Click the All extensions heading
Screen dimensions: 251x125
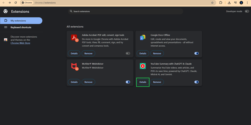pos(75,27)
